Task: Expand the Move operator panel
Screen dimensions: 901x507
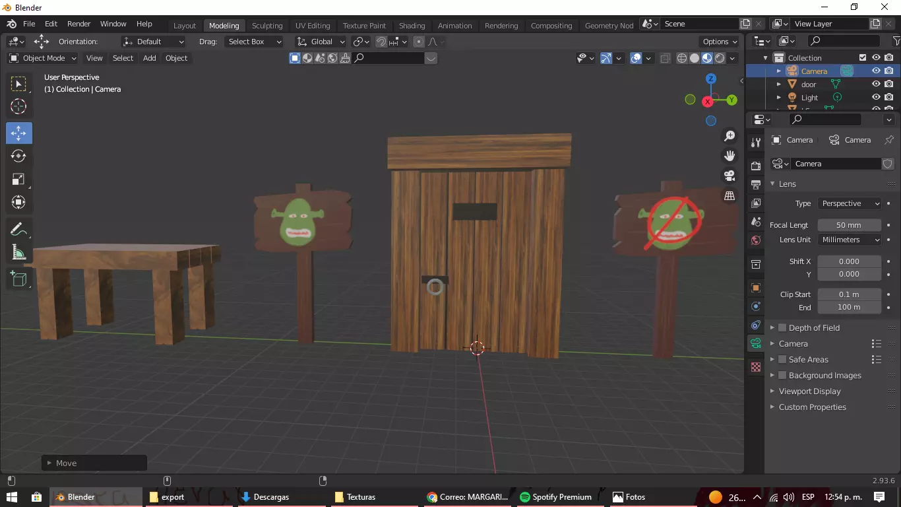Action: click(x=94, y=463)
